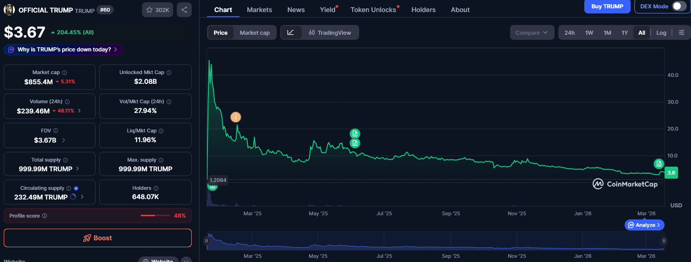Click the TRUMP coin logo icon

[x=9, y=10]
